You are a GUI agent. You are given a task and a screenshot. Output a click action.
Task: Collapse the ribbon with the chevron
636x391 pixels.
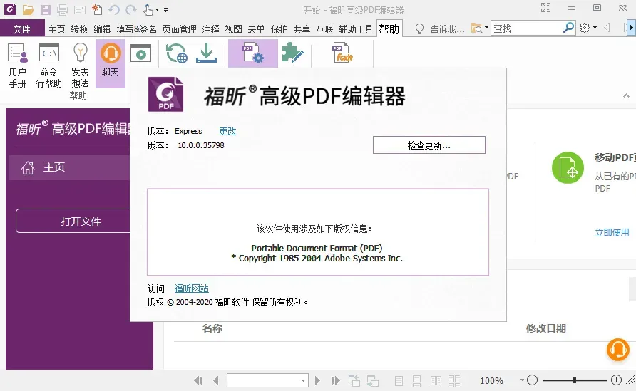tap(626, 95)
